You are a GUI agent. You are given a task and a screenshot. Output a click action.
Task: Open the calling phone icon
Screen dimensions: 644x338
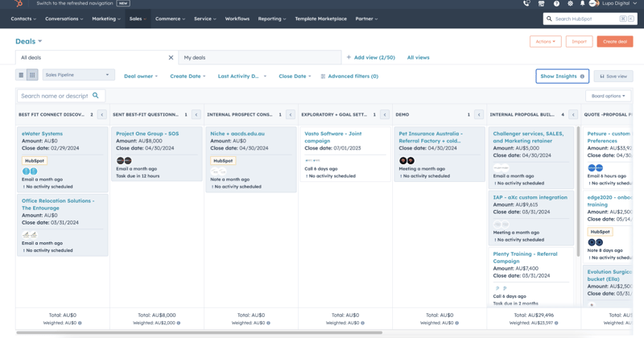coord(526,3)
